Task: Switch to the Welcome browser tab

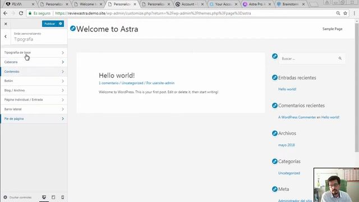Action: pos(88,4)
